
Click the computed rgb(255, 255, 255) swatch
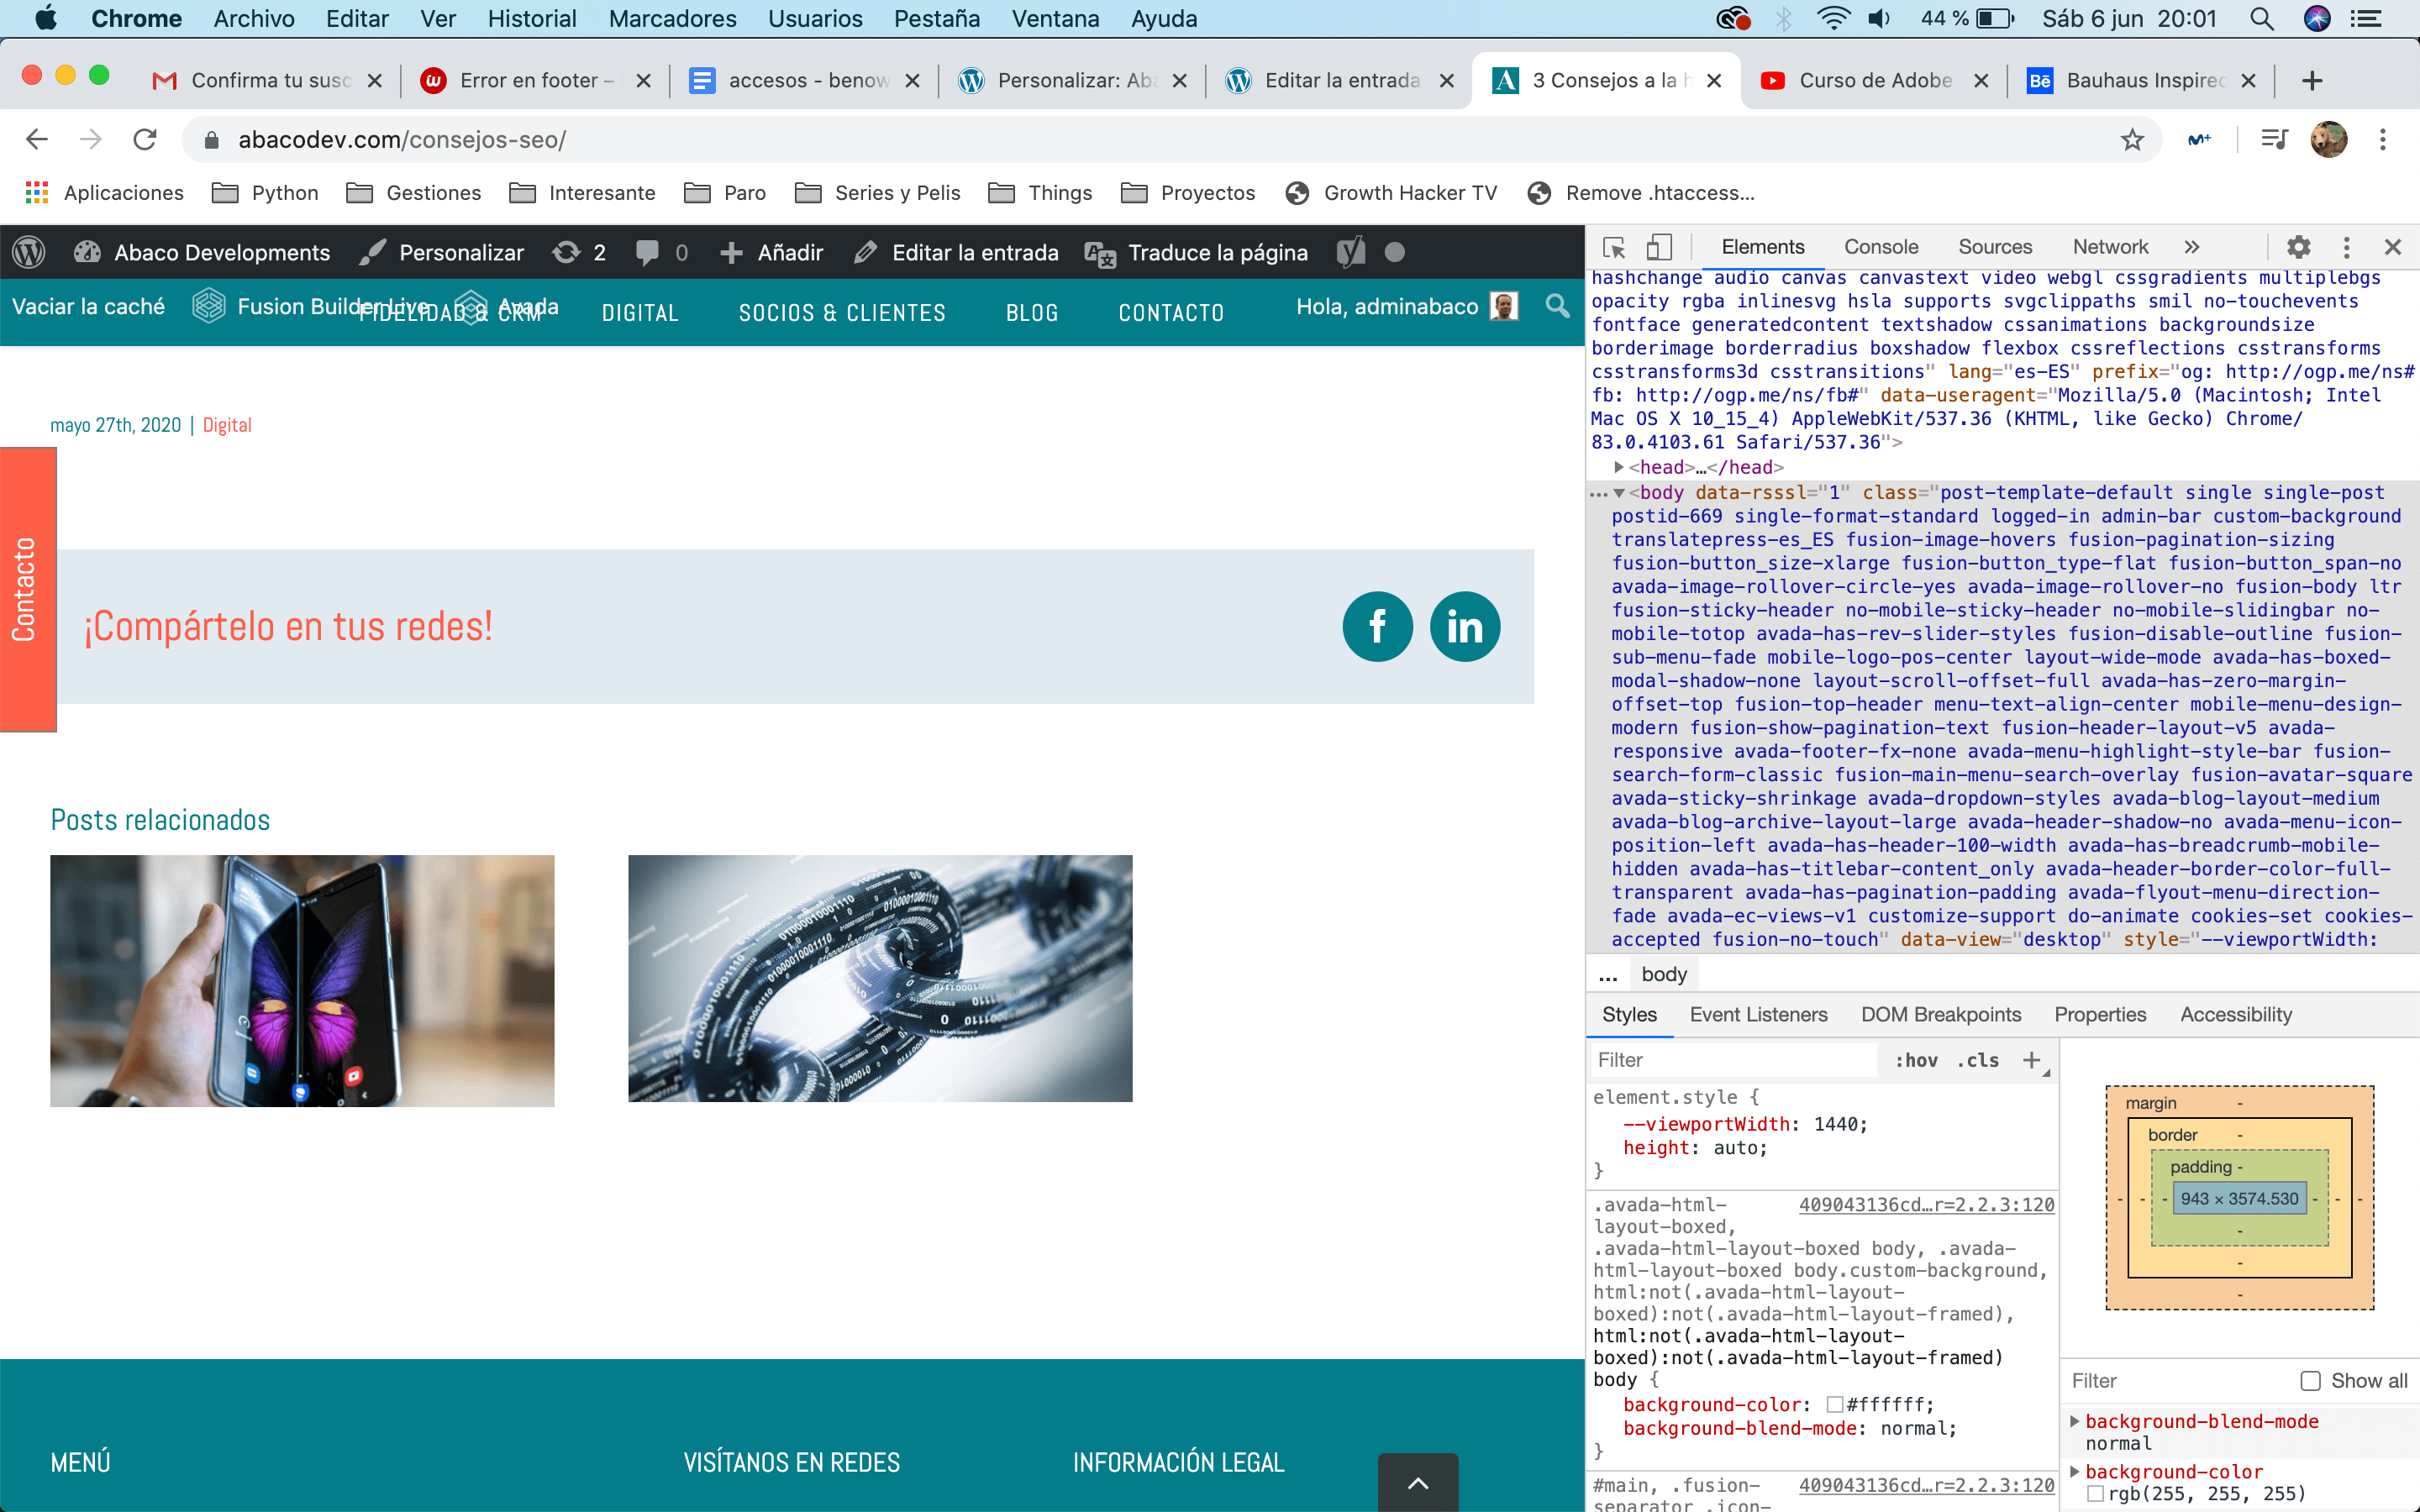pos(2096,1494)
